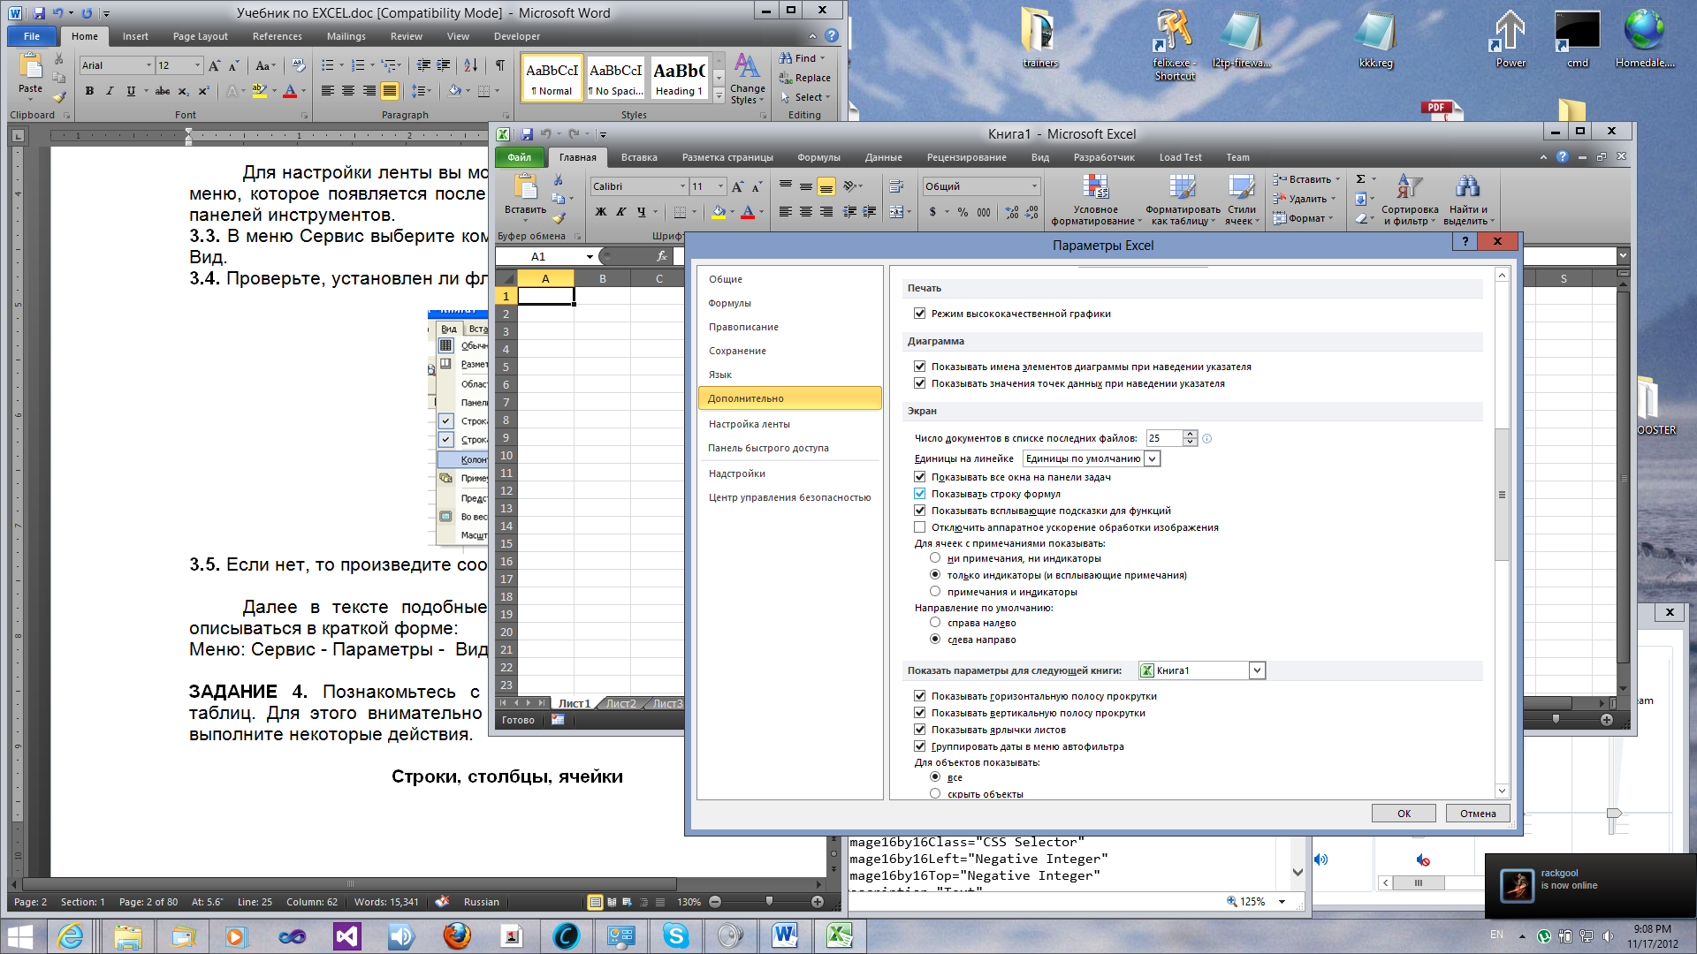
Task: Open Firefox from the taskbar
Action: [x=457, y=935]
